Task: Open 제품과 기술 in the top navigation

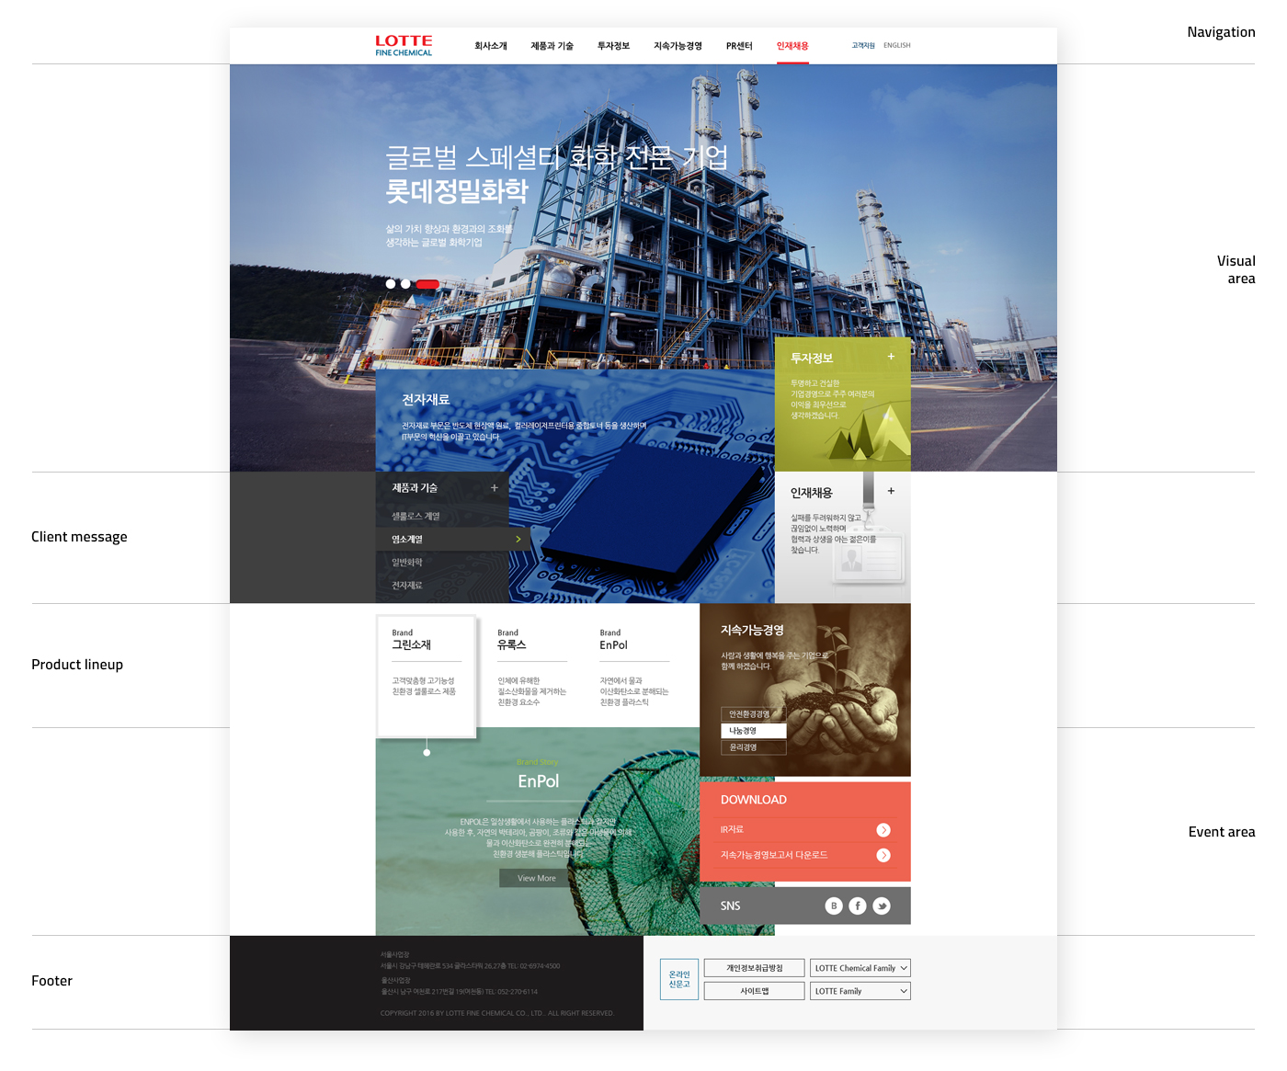Action: point(552,46)
